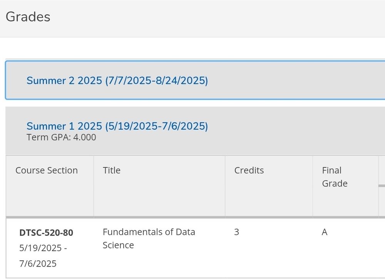Select the Fundamentals of Data Science title cell
The height and width of the screenshot is (280, 385).
point(149,238)
